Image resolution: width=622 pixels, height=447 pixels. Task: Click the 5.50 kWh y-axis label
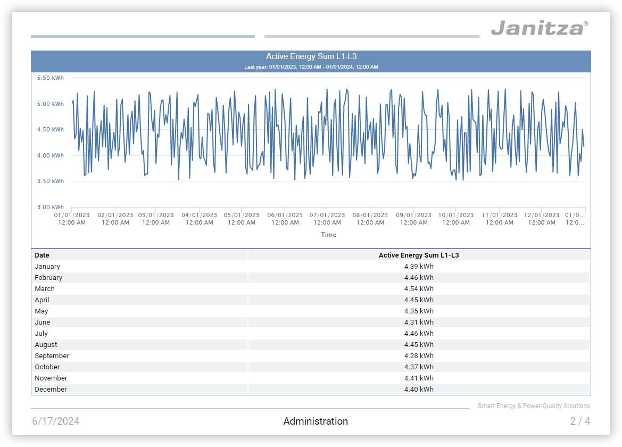coord(51,78)
